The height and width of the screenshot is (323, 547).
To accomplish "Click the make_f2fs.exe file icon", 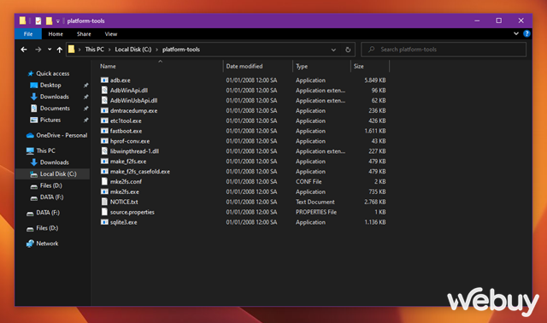I will click(x=104, y=161).
